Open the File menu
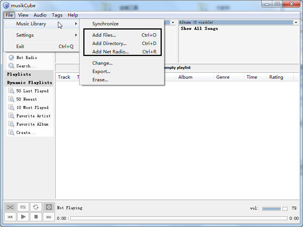 coord(9,15)
